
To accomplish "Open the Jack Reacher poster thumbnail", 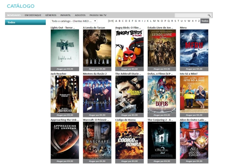I will point(65,94).
